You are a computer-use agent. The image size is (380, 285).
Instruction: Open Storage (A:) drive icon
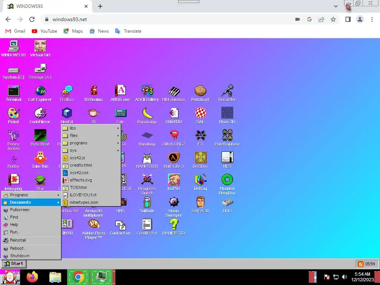point(40,72)
